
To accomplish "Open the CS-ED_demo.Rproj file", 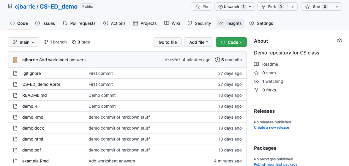I will [x=41, y=84].
